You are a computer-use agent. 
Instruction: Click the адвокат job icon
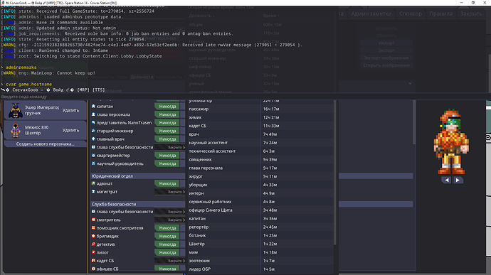(93, 183)
